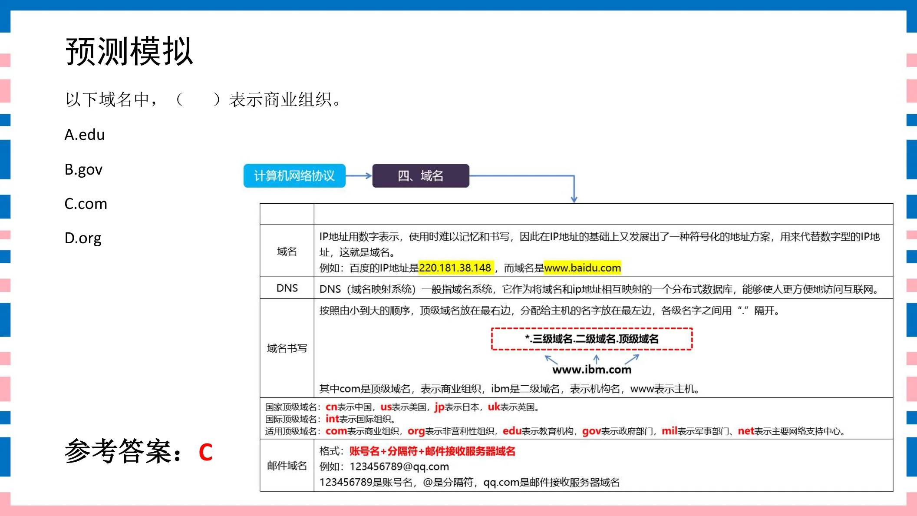Click the line starting '其中com是顶级域名'
The height and width of the screenshot is (516, 917).
click(x=509, y=389)
